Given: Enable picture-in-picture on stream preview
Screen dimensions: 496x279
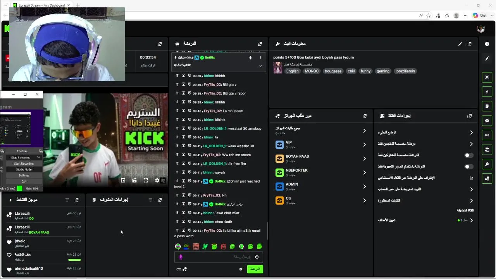Looking at the screenshot, I should click(123, 181).
